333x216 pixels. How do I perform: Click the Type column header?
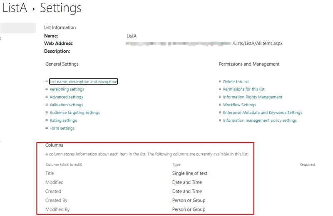176,164
